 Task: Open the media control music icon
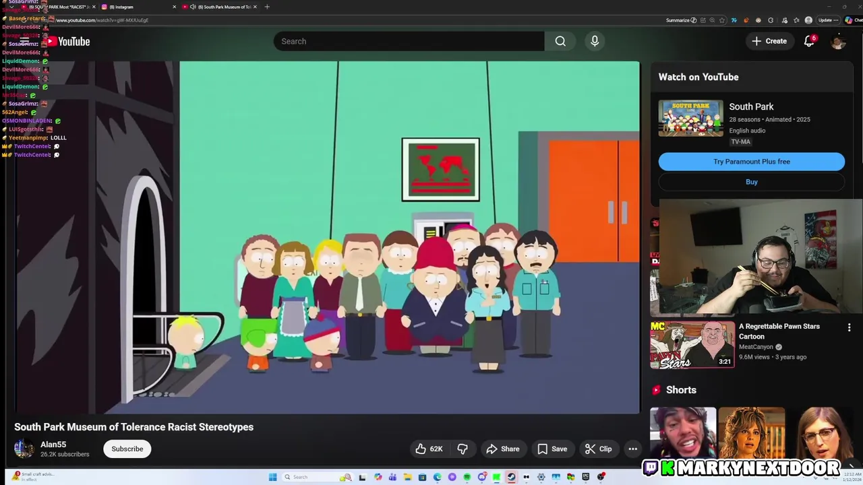[x=784, y=20]
